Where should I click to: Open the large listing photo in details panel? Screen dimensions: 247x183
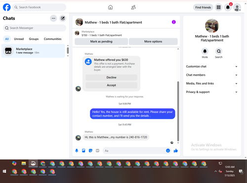point(212,26)
